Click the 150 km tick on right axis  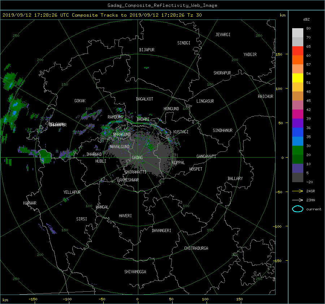point(279,54)
